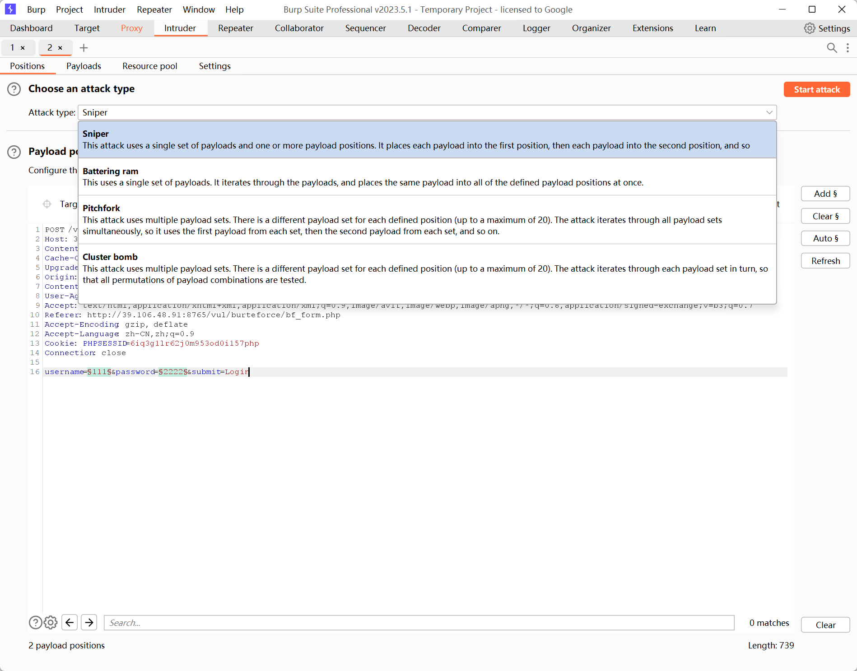The width and height of the screenshot is (857, 671).
Task: Open help icon beside search bar
Action: pos(35,623)
